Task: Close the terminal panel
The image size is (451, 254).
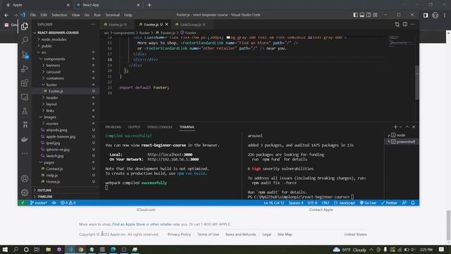Action: point(414,127)
